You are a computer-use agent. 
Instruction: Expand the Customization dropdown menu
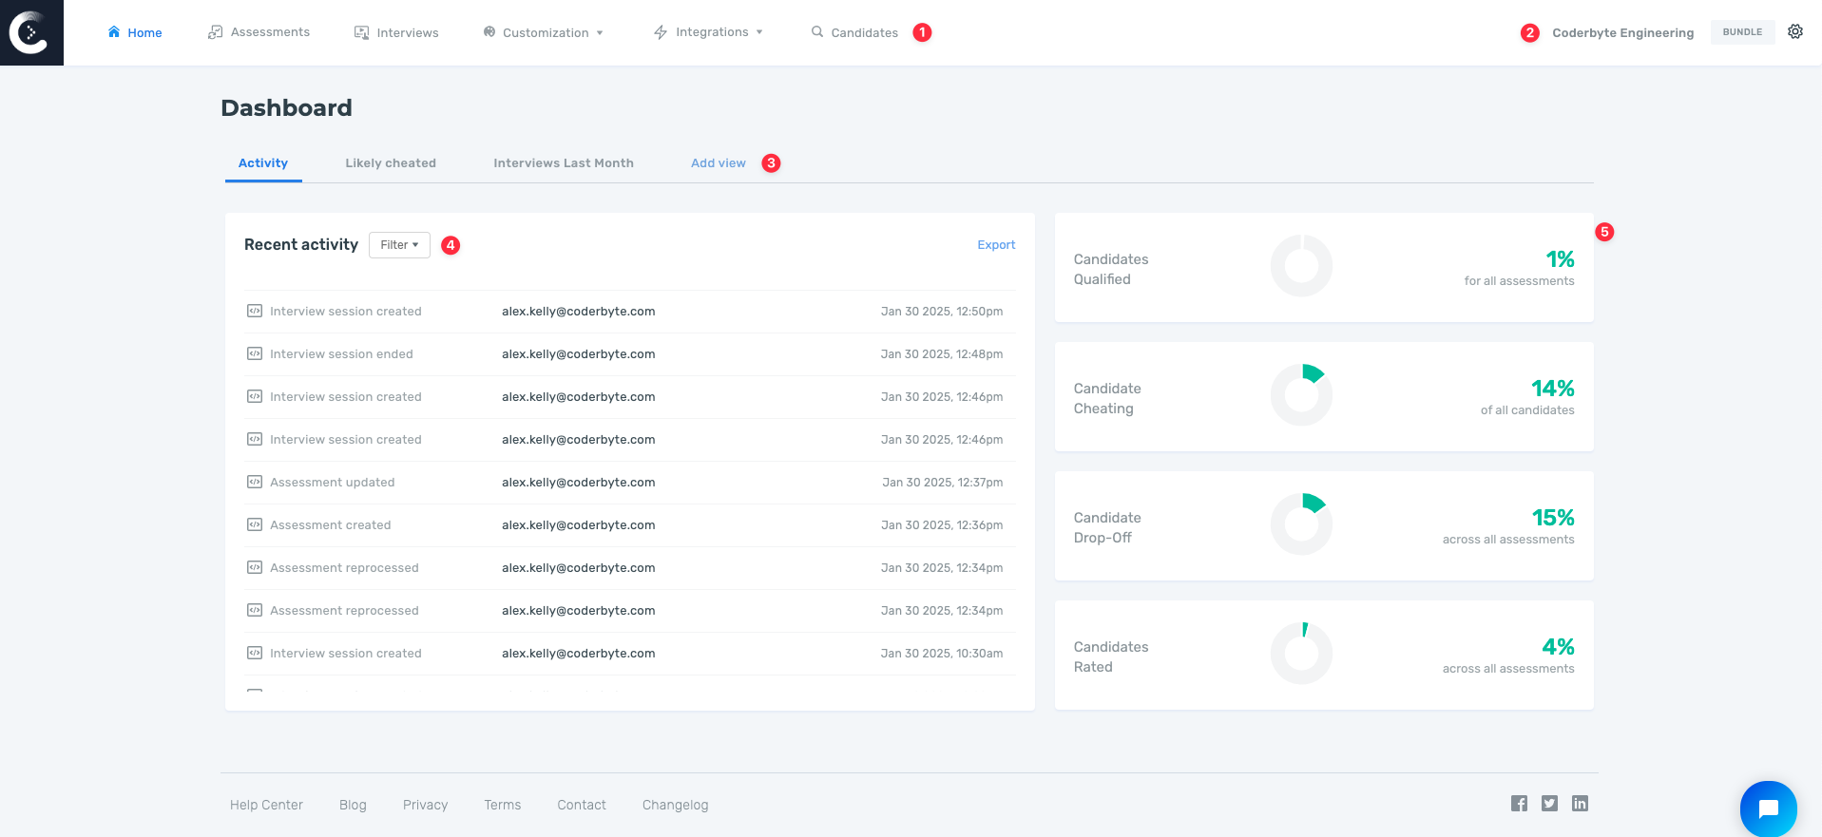[x=545, y=32]
